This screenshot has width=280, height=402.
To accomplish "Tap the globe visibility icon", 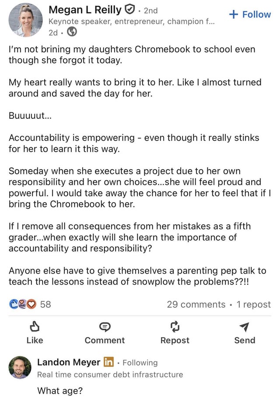I will 72,32.
